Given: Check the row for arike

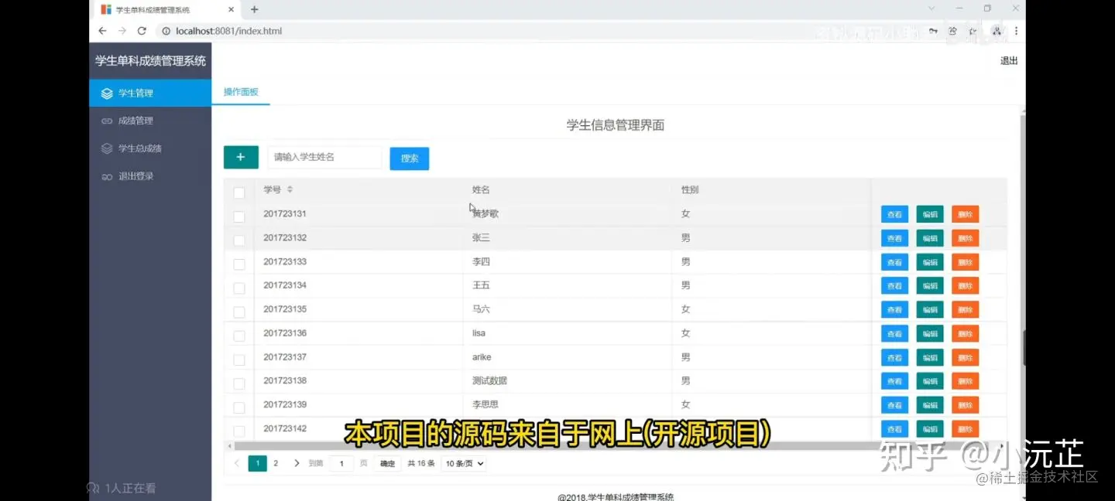Looking at the screenshot, I should tap(239, 360).
